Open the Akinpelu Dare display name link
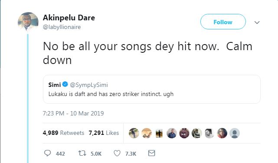The image size is (278, 163). [x=69, y=18]
